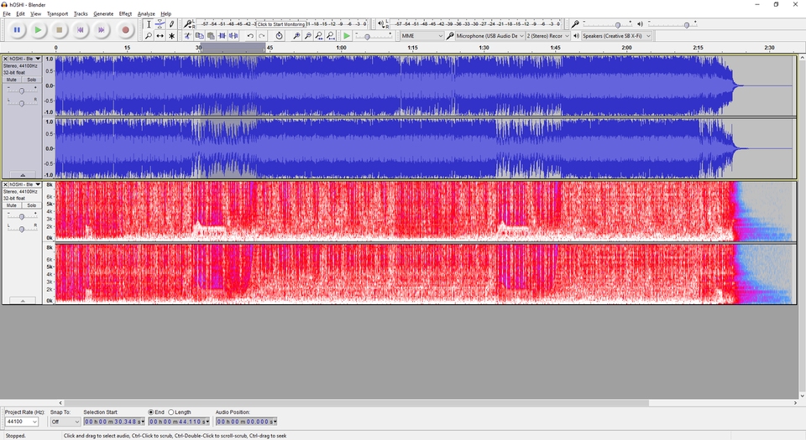This screenshot has width=806, height=440.
Task: Open the MME audio host dropdown
Action: click(x=421, y=36)
